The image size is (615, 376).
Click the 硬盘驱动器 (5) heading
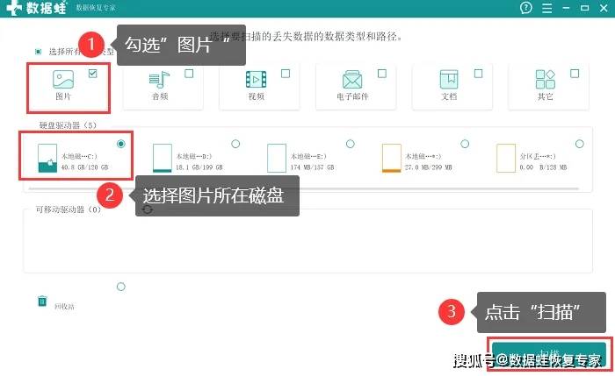click(68, 125)
